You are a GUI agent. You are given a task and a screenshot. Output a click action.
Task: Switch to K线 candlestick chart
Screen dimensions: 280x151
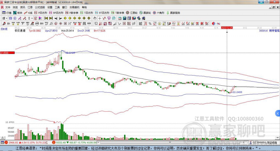pyautogui.click(x=28, y=13)
